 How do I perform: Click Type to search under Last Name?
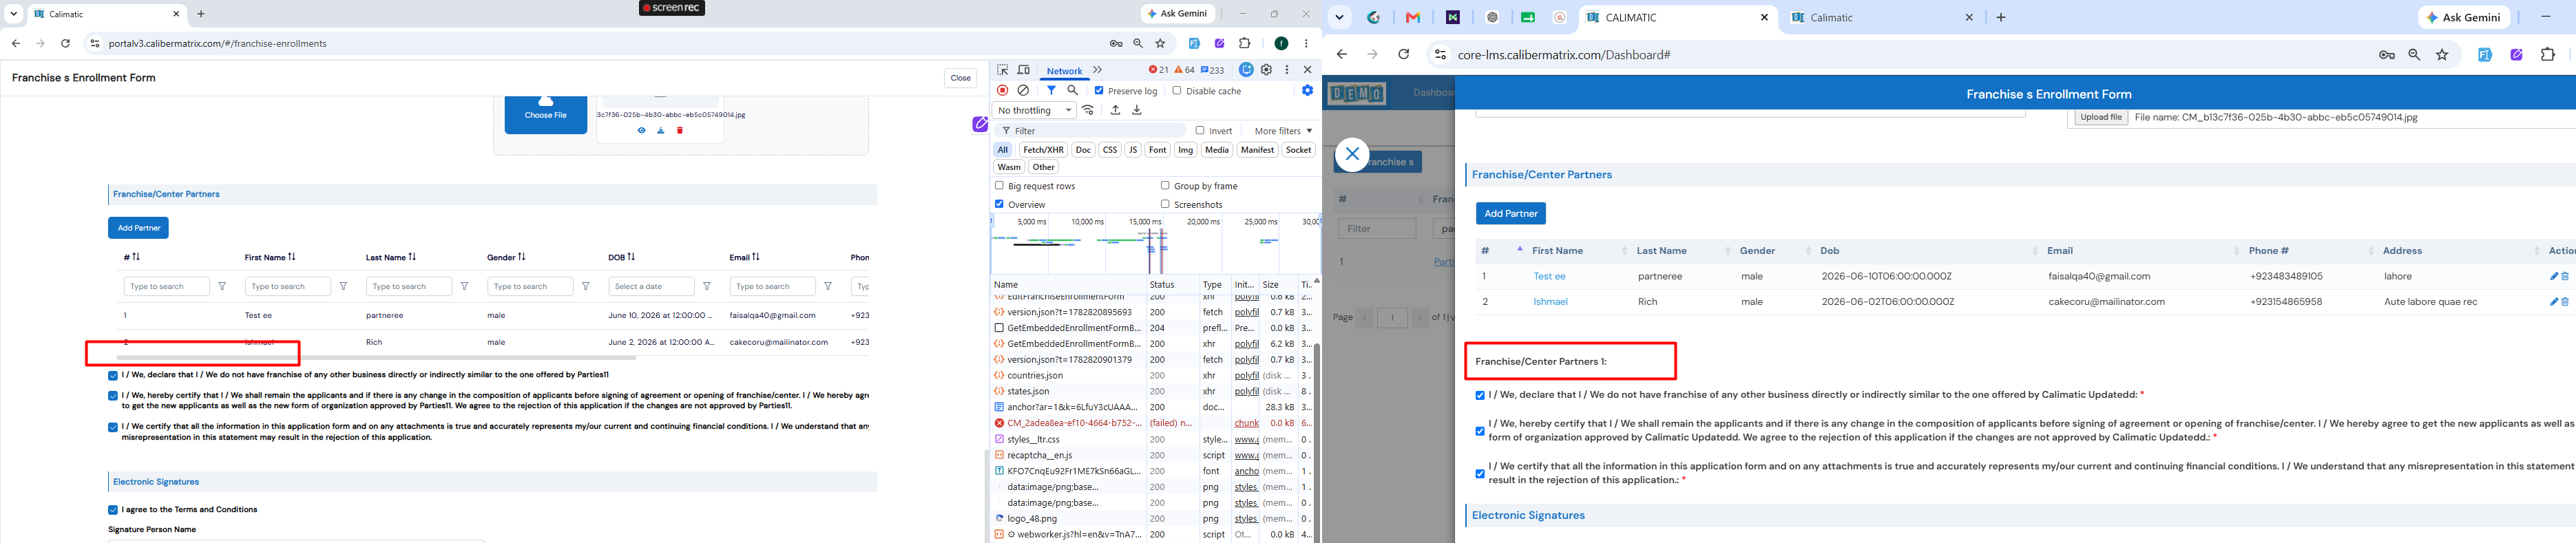(x=409, y=286)
